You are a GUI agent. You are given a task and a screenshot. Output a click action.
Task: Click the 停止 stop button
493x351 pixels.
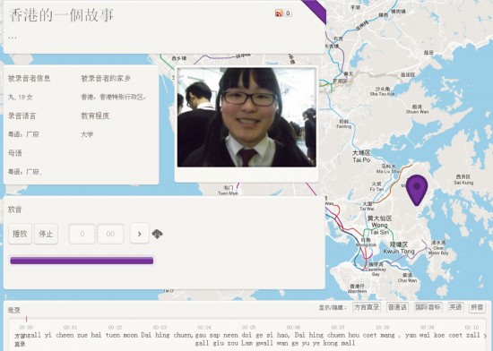(x=46, y=234)
